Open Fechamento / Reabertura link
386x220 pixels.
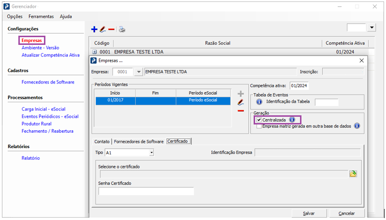click(47, 131)
